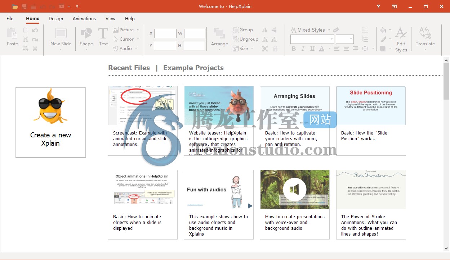This screenshot has height=260, width=450.
Task: Expand the Picture dropdown arrow
Action: point(138,30)
